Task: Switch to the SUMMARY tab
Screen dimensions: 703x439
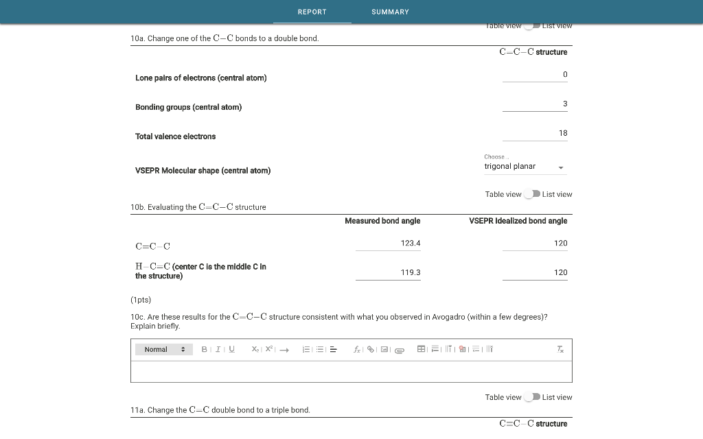Action: click(390, 12)
